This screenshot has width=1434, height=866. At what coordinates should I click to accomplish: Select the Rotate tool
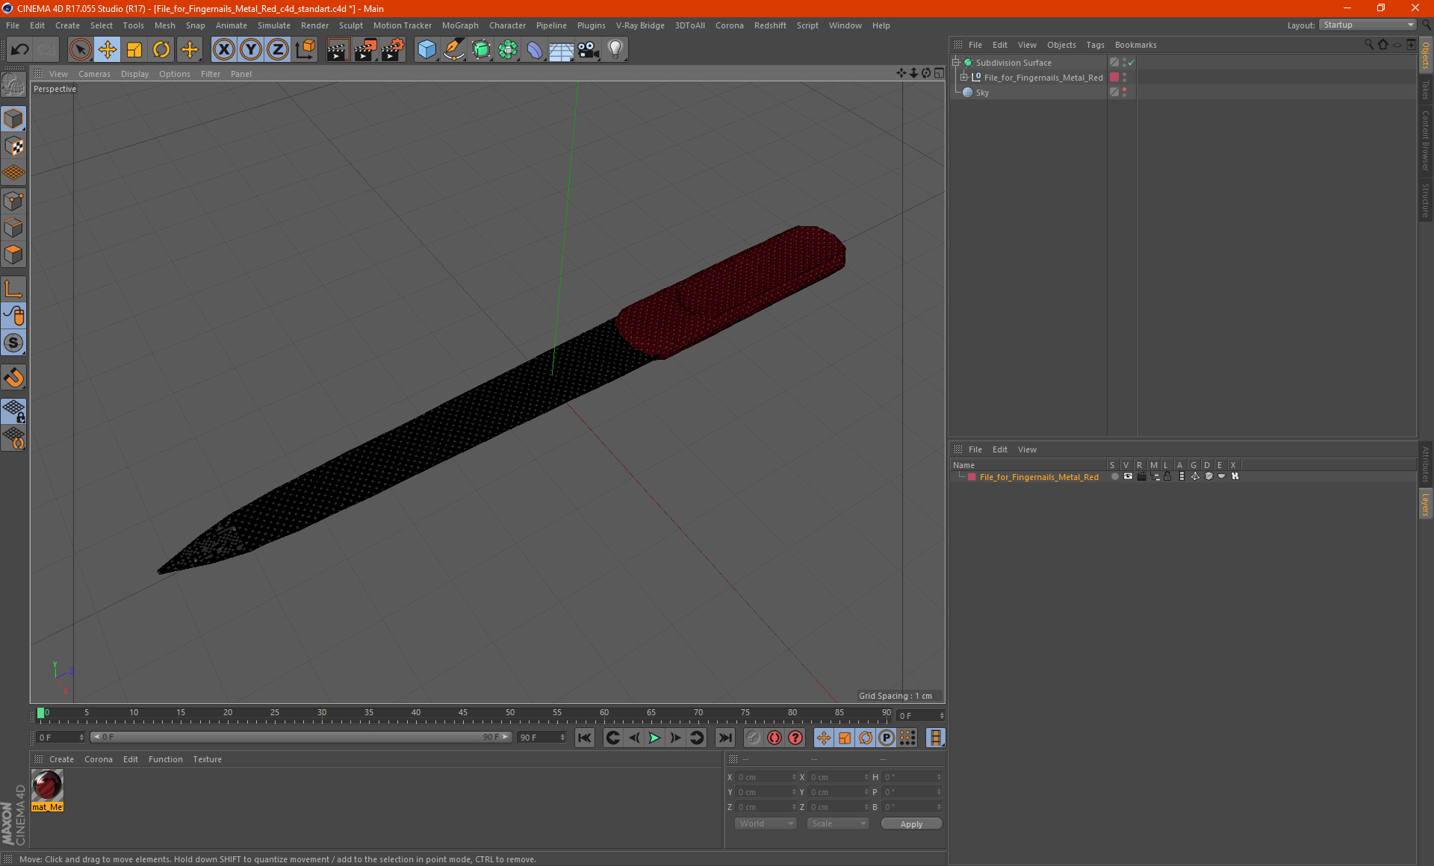(x=161, y=50)
